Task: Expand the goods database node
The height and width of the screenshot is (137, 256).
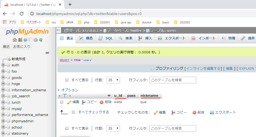Action: pyautogui.click(x=3, y=78)
